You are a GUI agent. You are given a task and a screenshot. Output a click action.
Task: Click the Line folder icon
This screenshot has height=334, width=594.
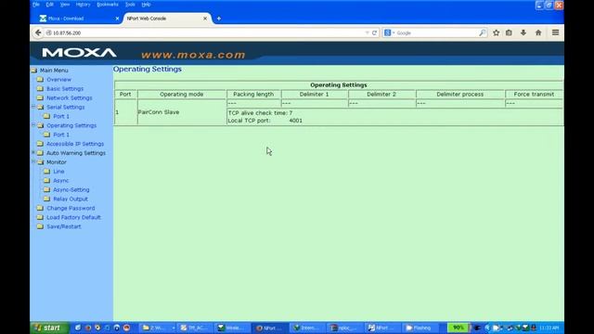point(46,172)
